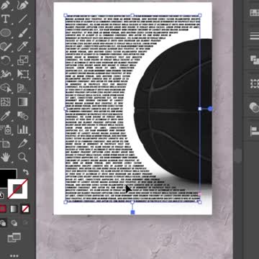Select the Symbol Sprayer tool

[5, 129]
